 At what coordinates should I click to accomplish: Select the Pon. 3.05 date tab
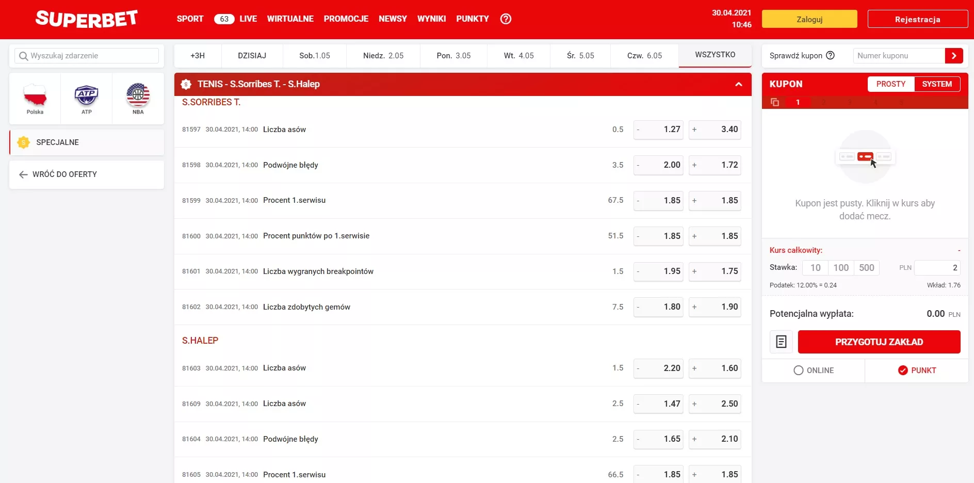point(453,56)
